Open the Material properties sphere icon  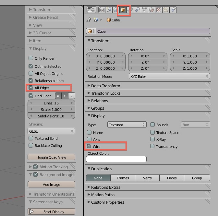click(x=151, y=10)
